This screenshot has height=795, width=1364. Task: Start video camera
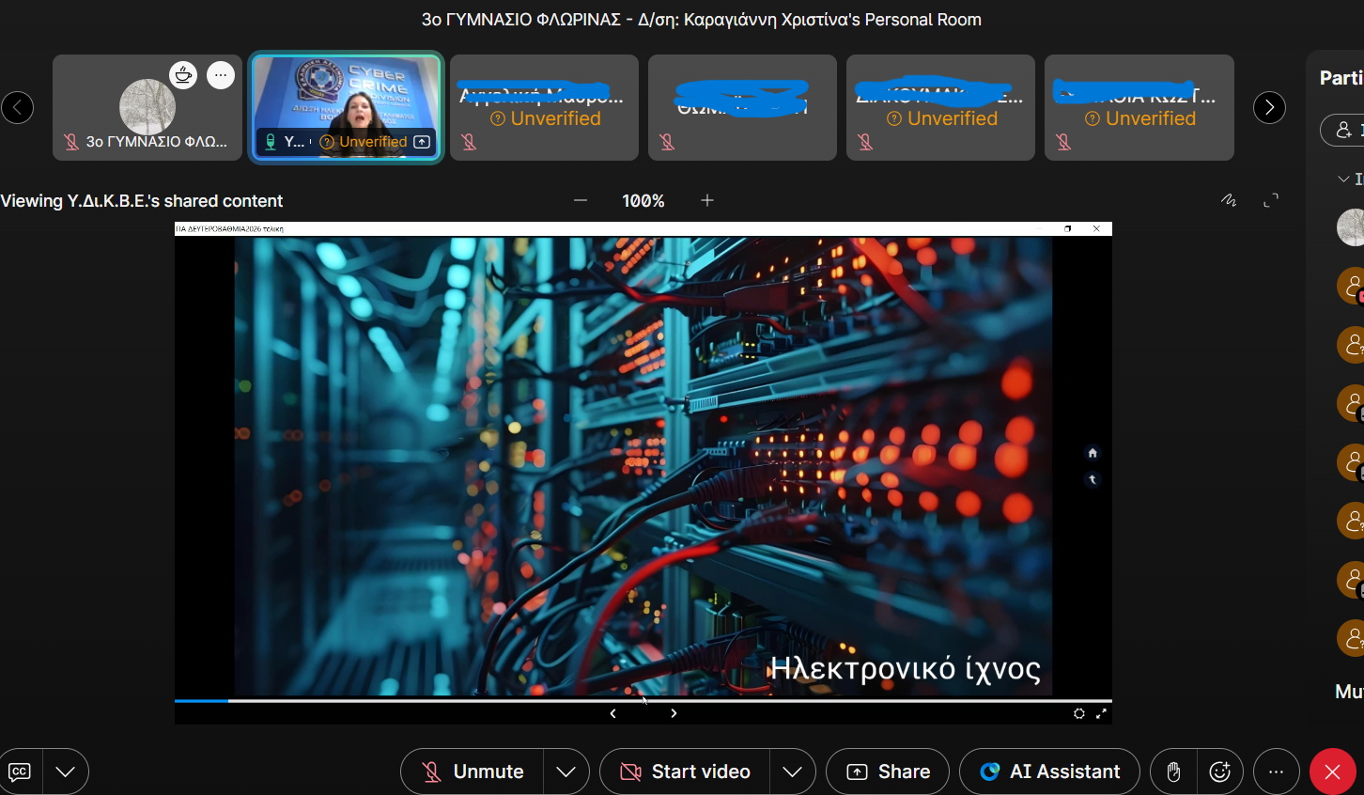(685, 772)
